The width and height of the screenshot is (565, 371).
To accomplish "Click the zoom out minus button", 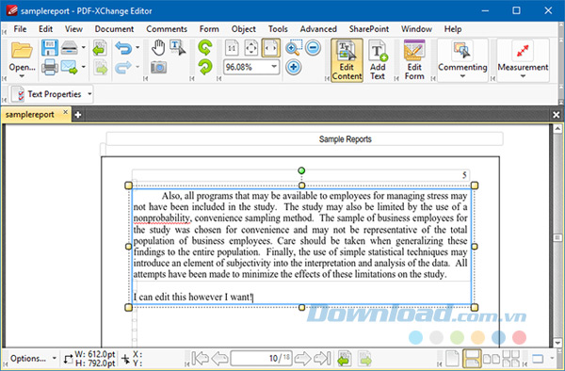I will (x=313, y=47).
